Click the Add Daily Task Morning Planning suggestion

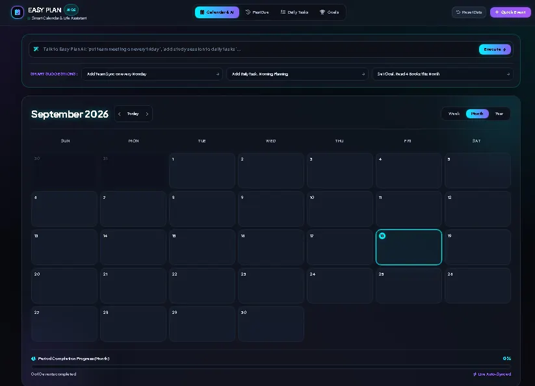pos(297,74)
